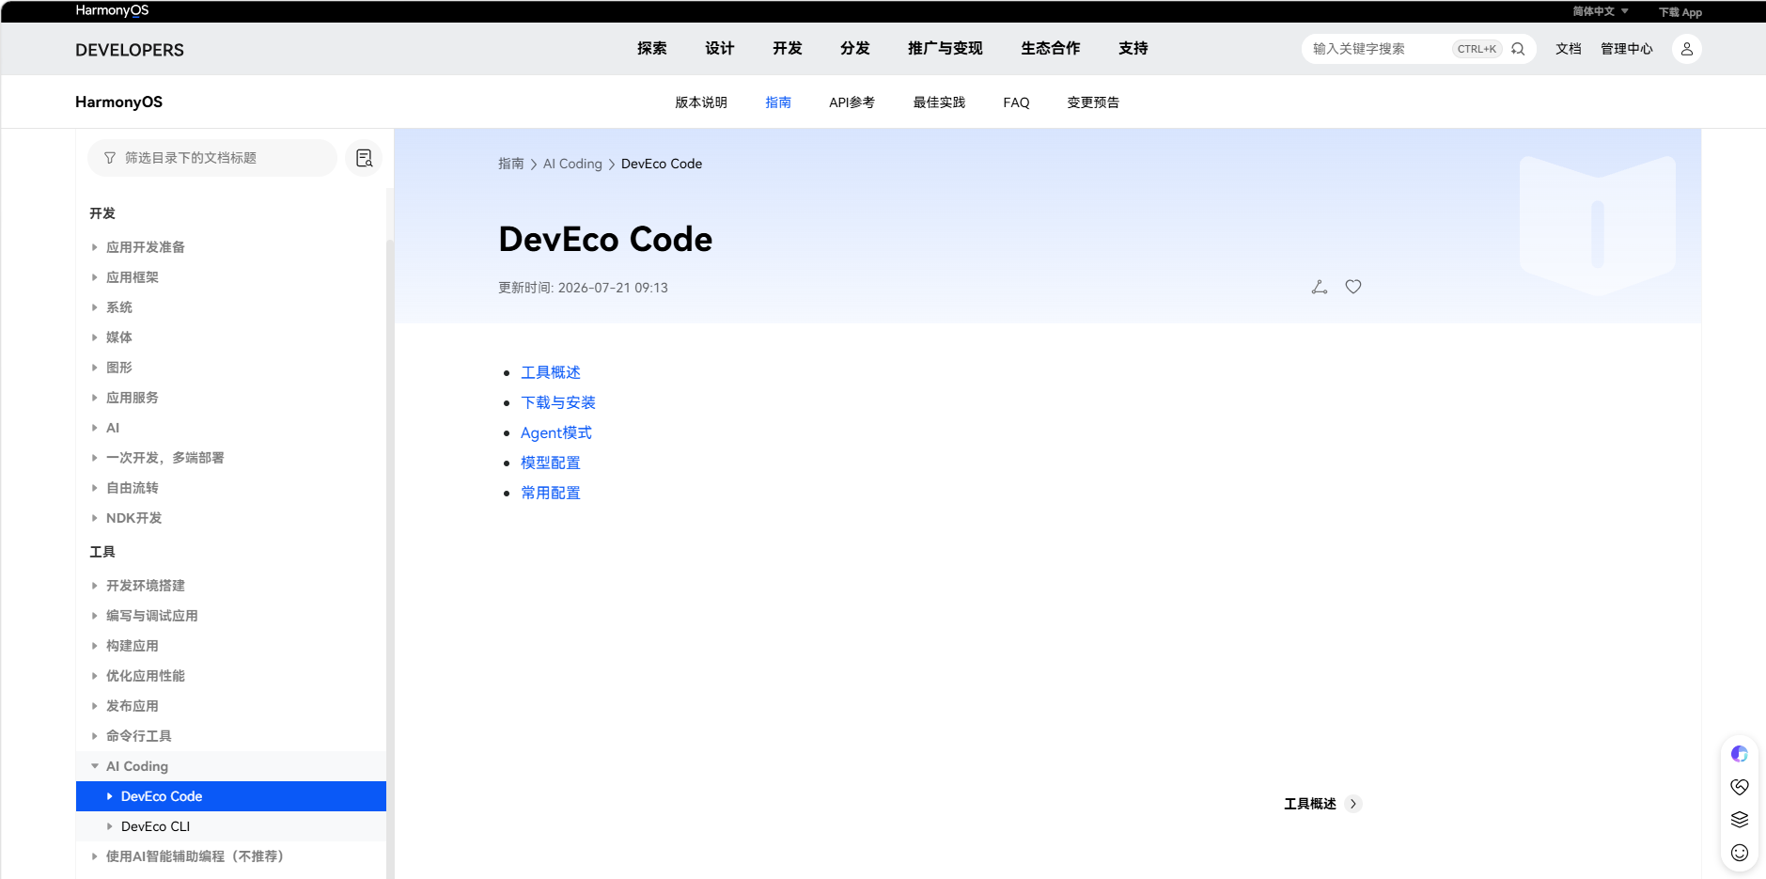1766x879 pixels.
Task: Expand the 构建应用 tree item
Action: click(x=94, y=646)
